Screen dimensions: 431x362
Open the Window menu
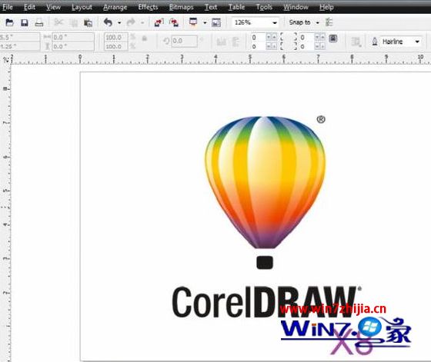point(296,7)
